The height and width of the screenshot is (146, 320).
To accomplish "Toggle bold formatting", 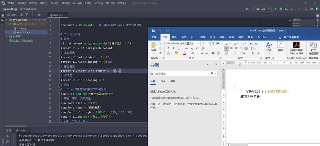I will (168, 48).
